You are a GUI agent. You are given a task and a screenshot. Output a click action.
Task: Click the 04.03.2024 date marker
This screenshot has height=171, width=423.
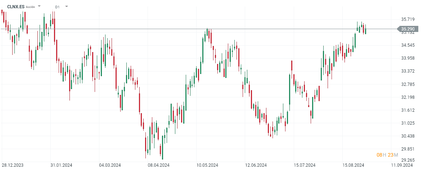point(109,165)
